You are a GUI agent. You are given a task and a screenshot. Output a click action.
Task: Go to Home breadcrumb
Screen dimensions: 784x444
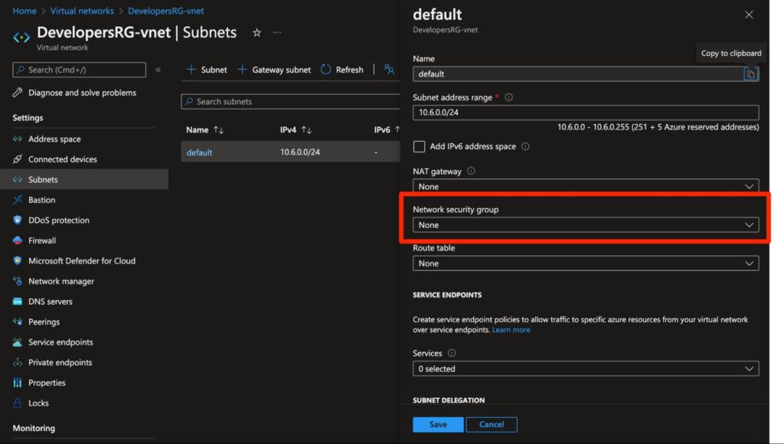tap(24, 11)
